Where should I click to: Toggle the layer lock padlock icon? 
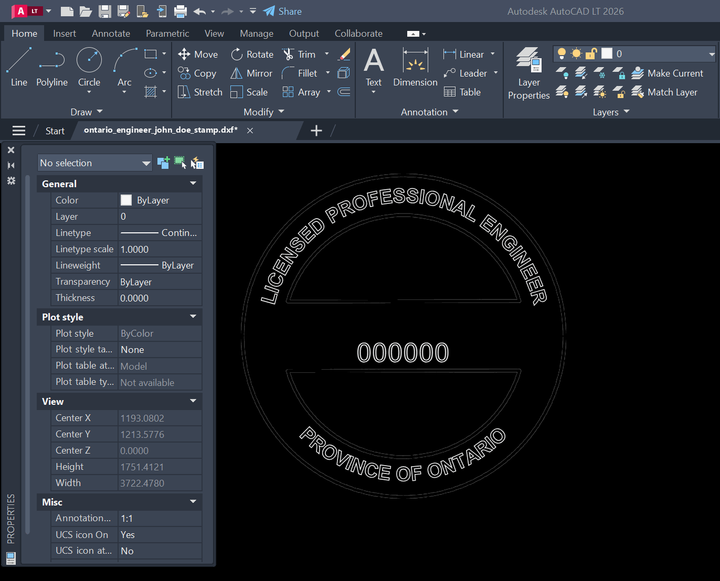click(x=591, y=53)
